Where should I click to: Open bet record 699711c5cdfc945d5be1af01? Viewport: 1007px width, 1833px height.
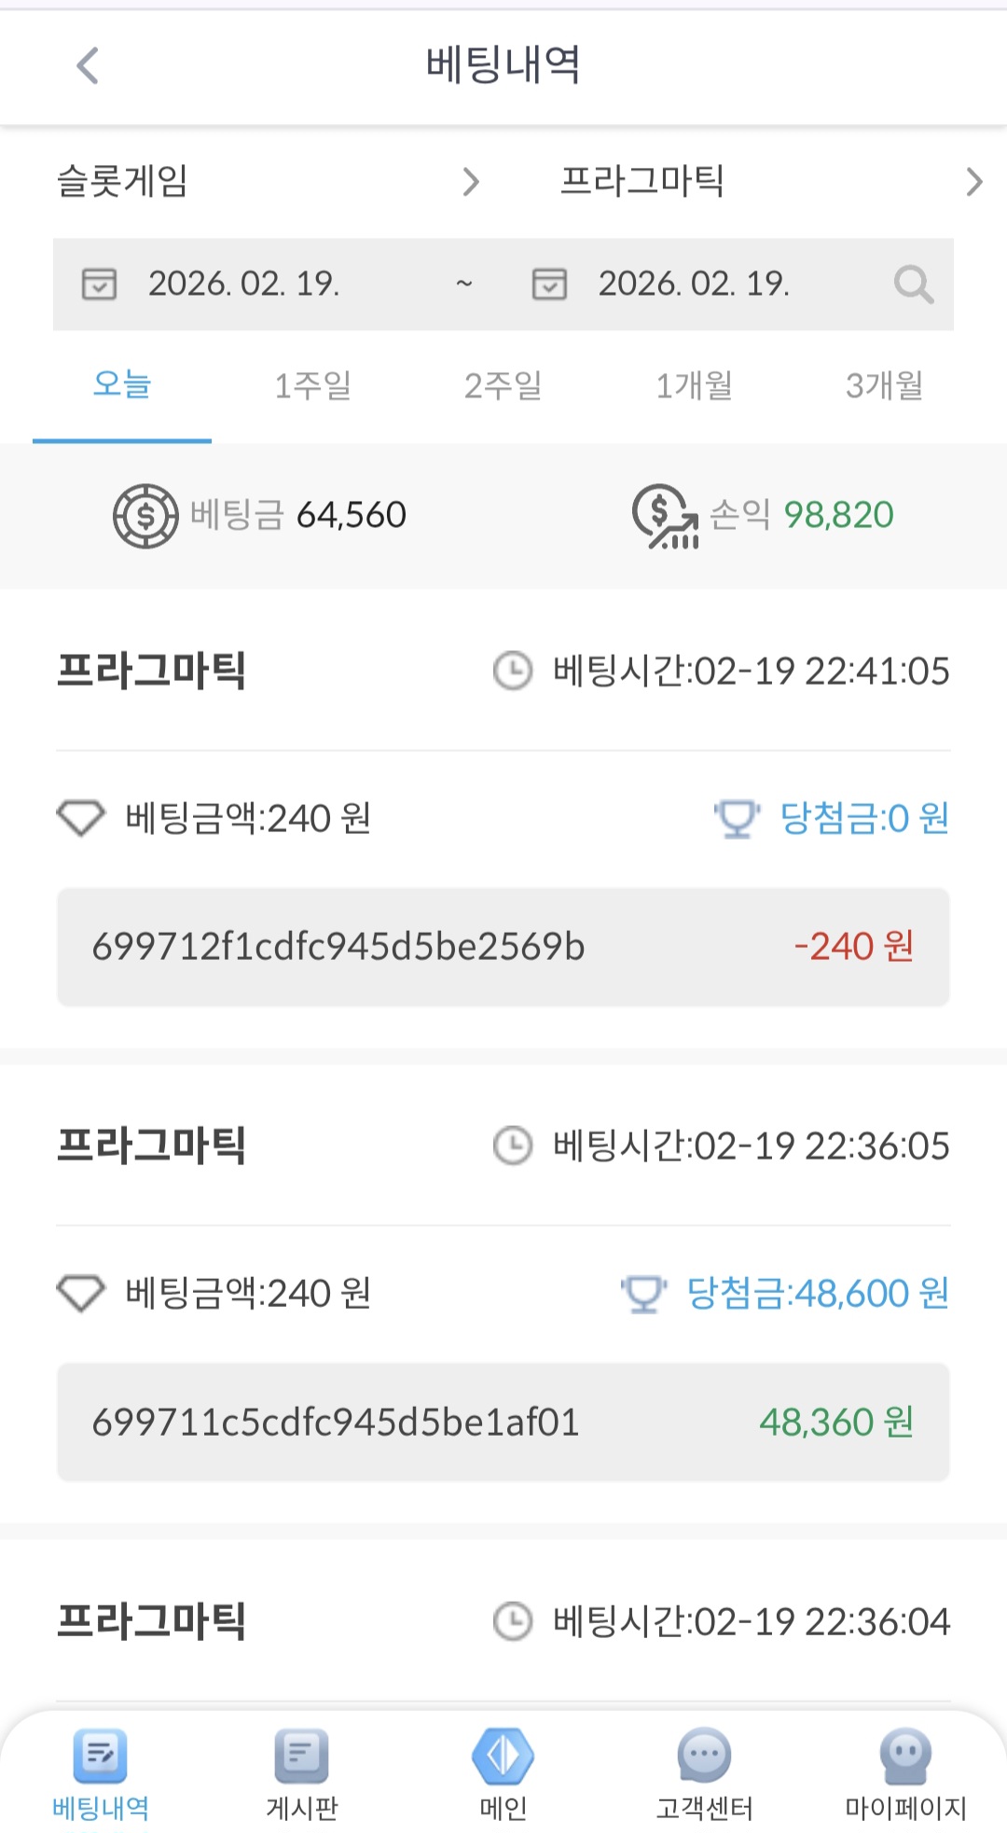[504, 1423]
